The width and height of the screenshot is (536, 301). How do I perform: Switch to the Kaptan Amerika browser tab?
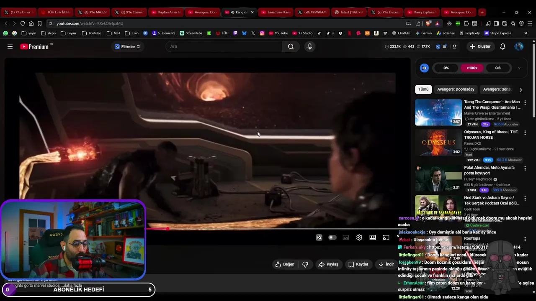coord(166,12)
